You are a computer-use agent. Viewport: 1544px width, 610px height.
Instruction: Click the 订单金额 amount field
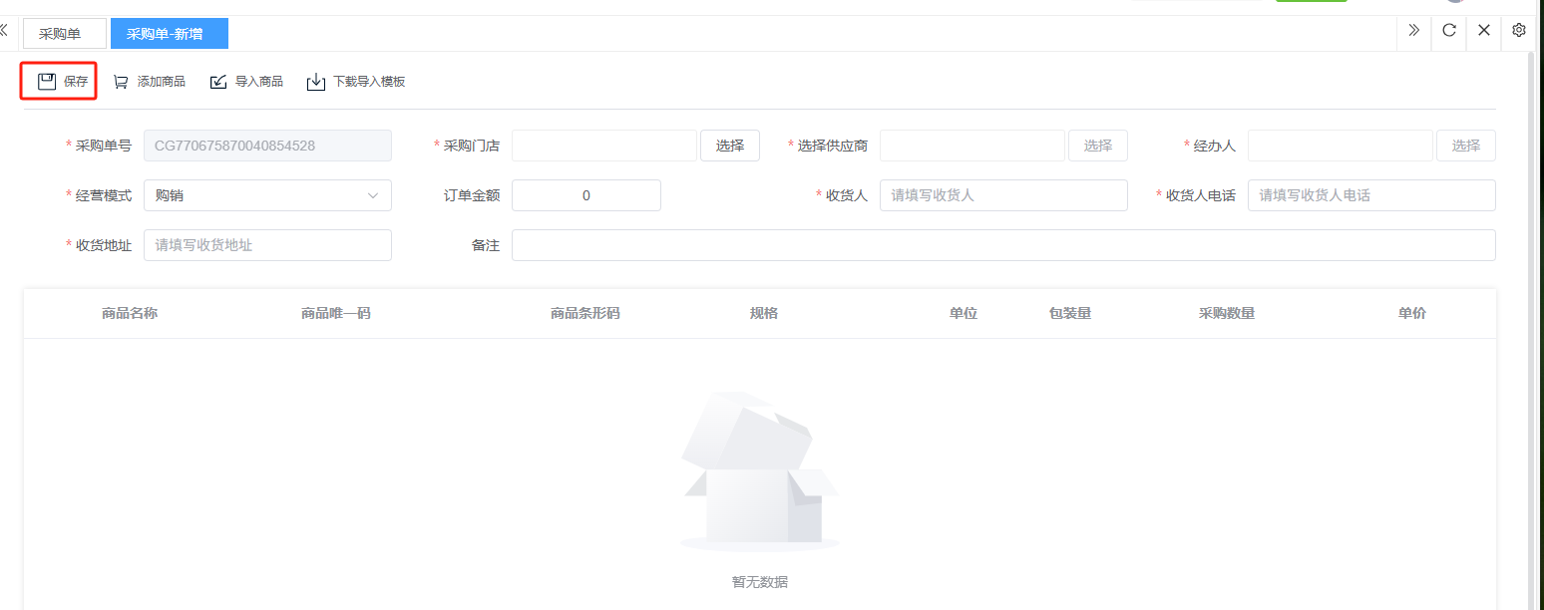coord(585,195)
